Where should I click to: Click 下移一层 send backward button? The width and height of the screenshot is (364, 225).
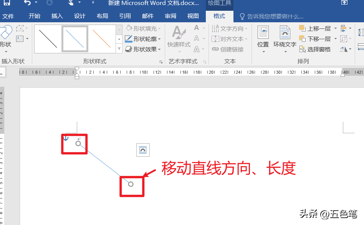click(315, 39)
